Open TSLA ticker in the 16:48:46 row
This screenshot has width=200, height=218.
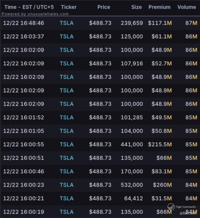pos(67,23)
